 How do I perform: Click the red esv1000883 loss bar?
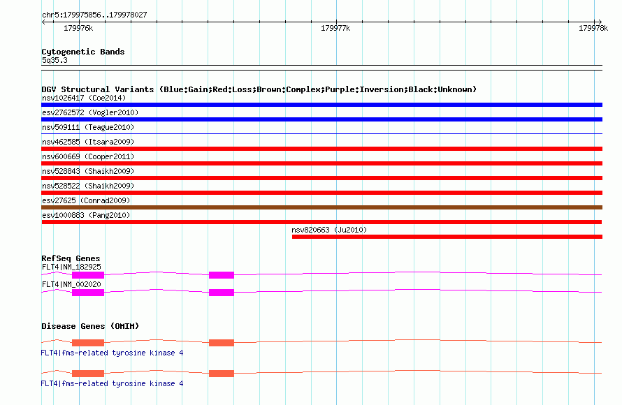coord(321,222)
